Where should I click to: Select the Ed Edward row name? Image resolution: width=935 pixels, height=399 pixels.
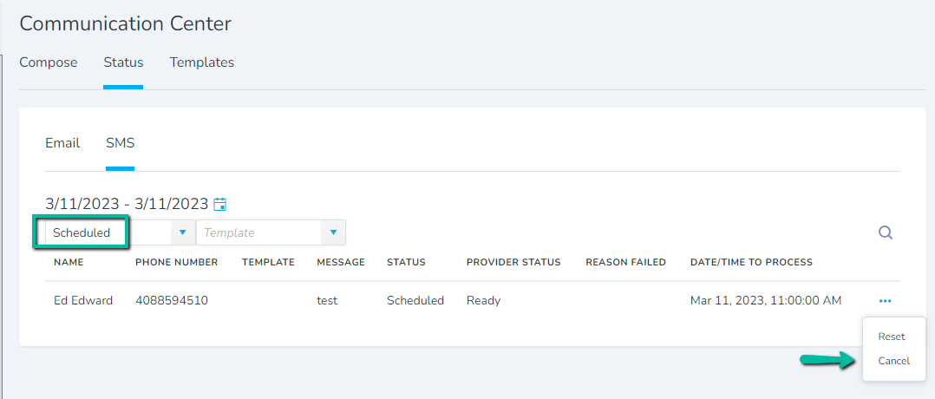click(83, 301)
